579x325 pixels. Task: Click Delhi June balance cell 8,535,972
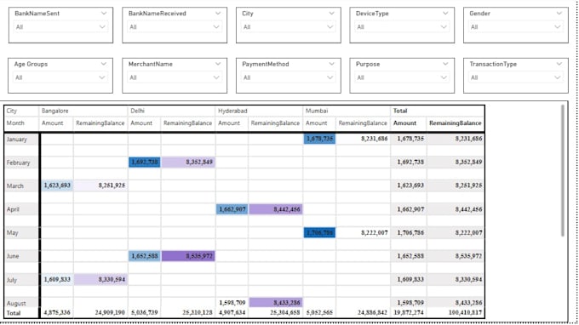(188, 256)
